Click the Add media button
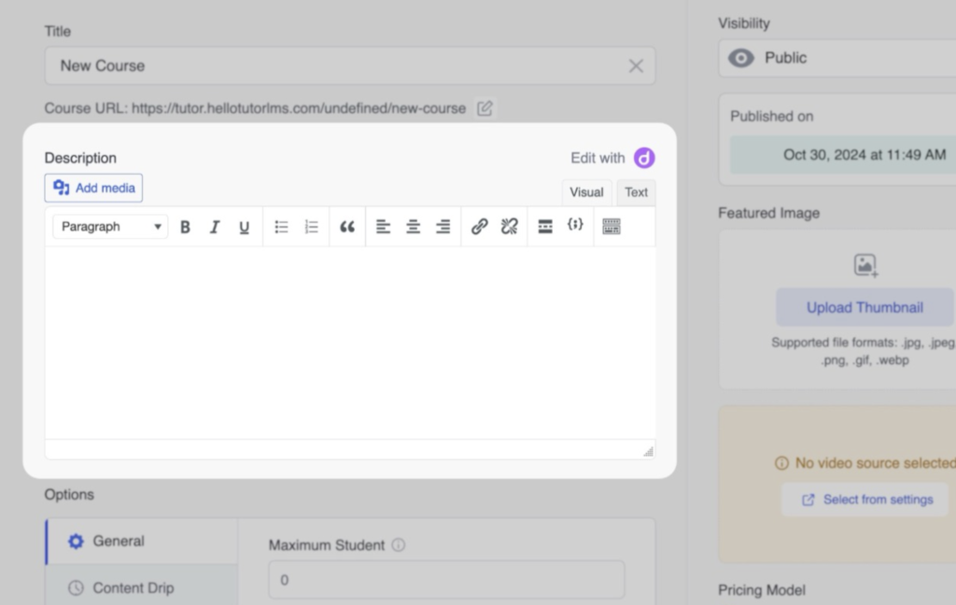This screenshot has height=605, width=956. (93, 188)
